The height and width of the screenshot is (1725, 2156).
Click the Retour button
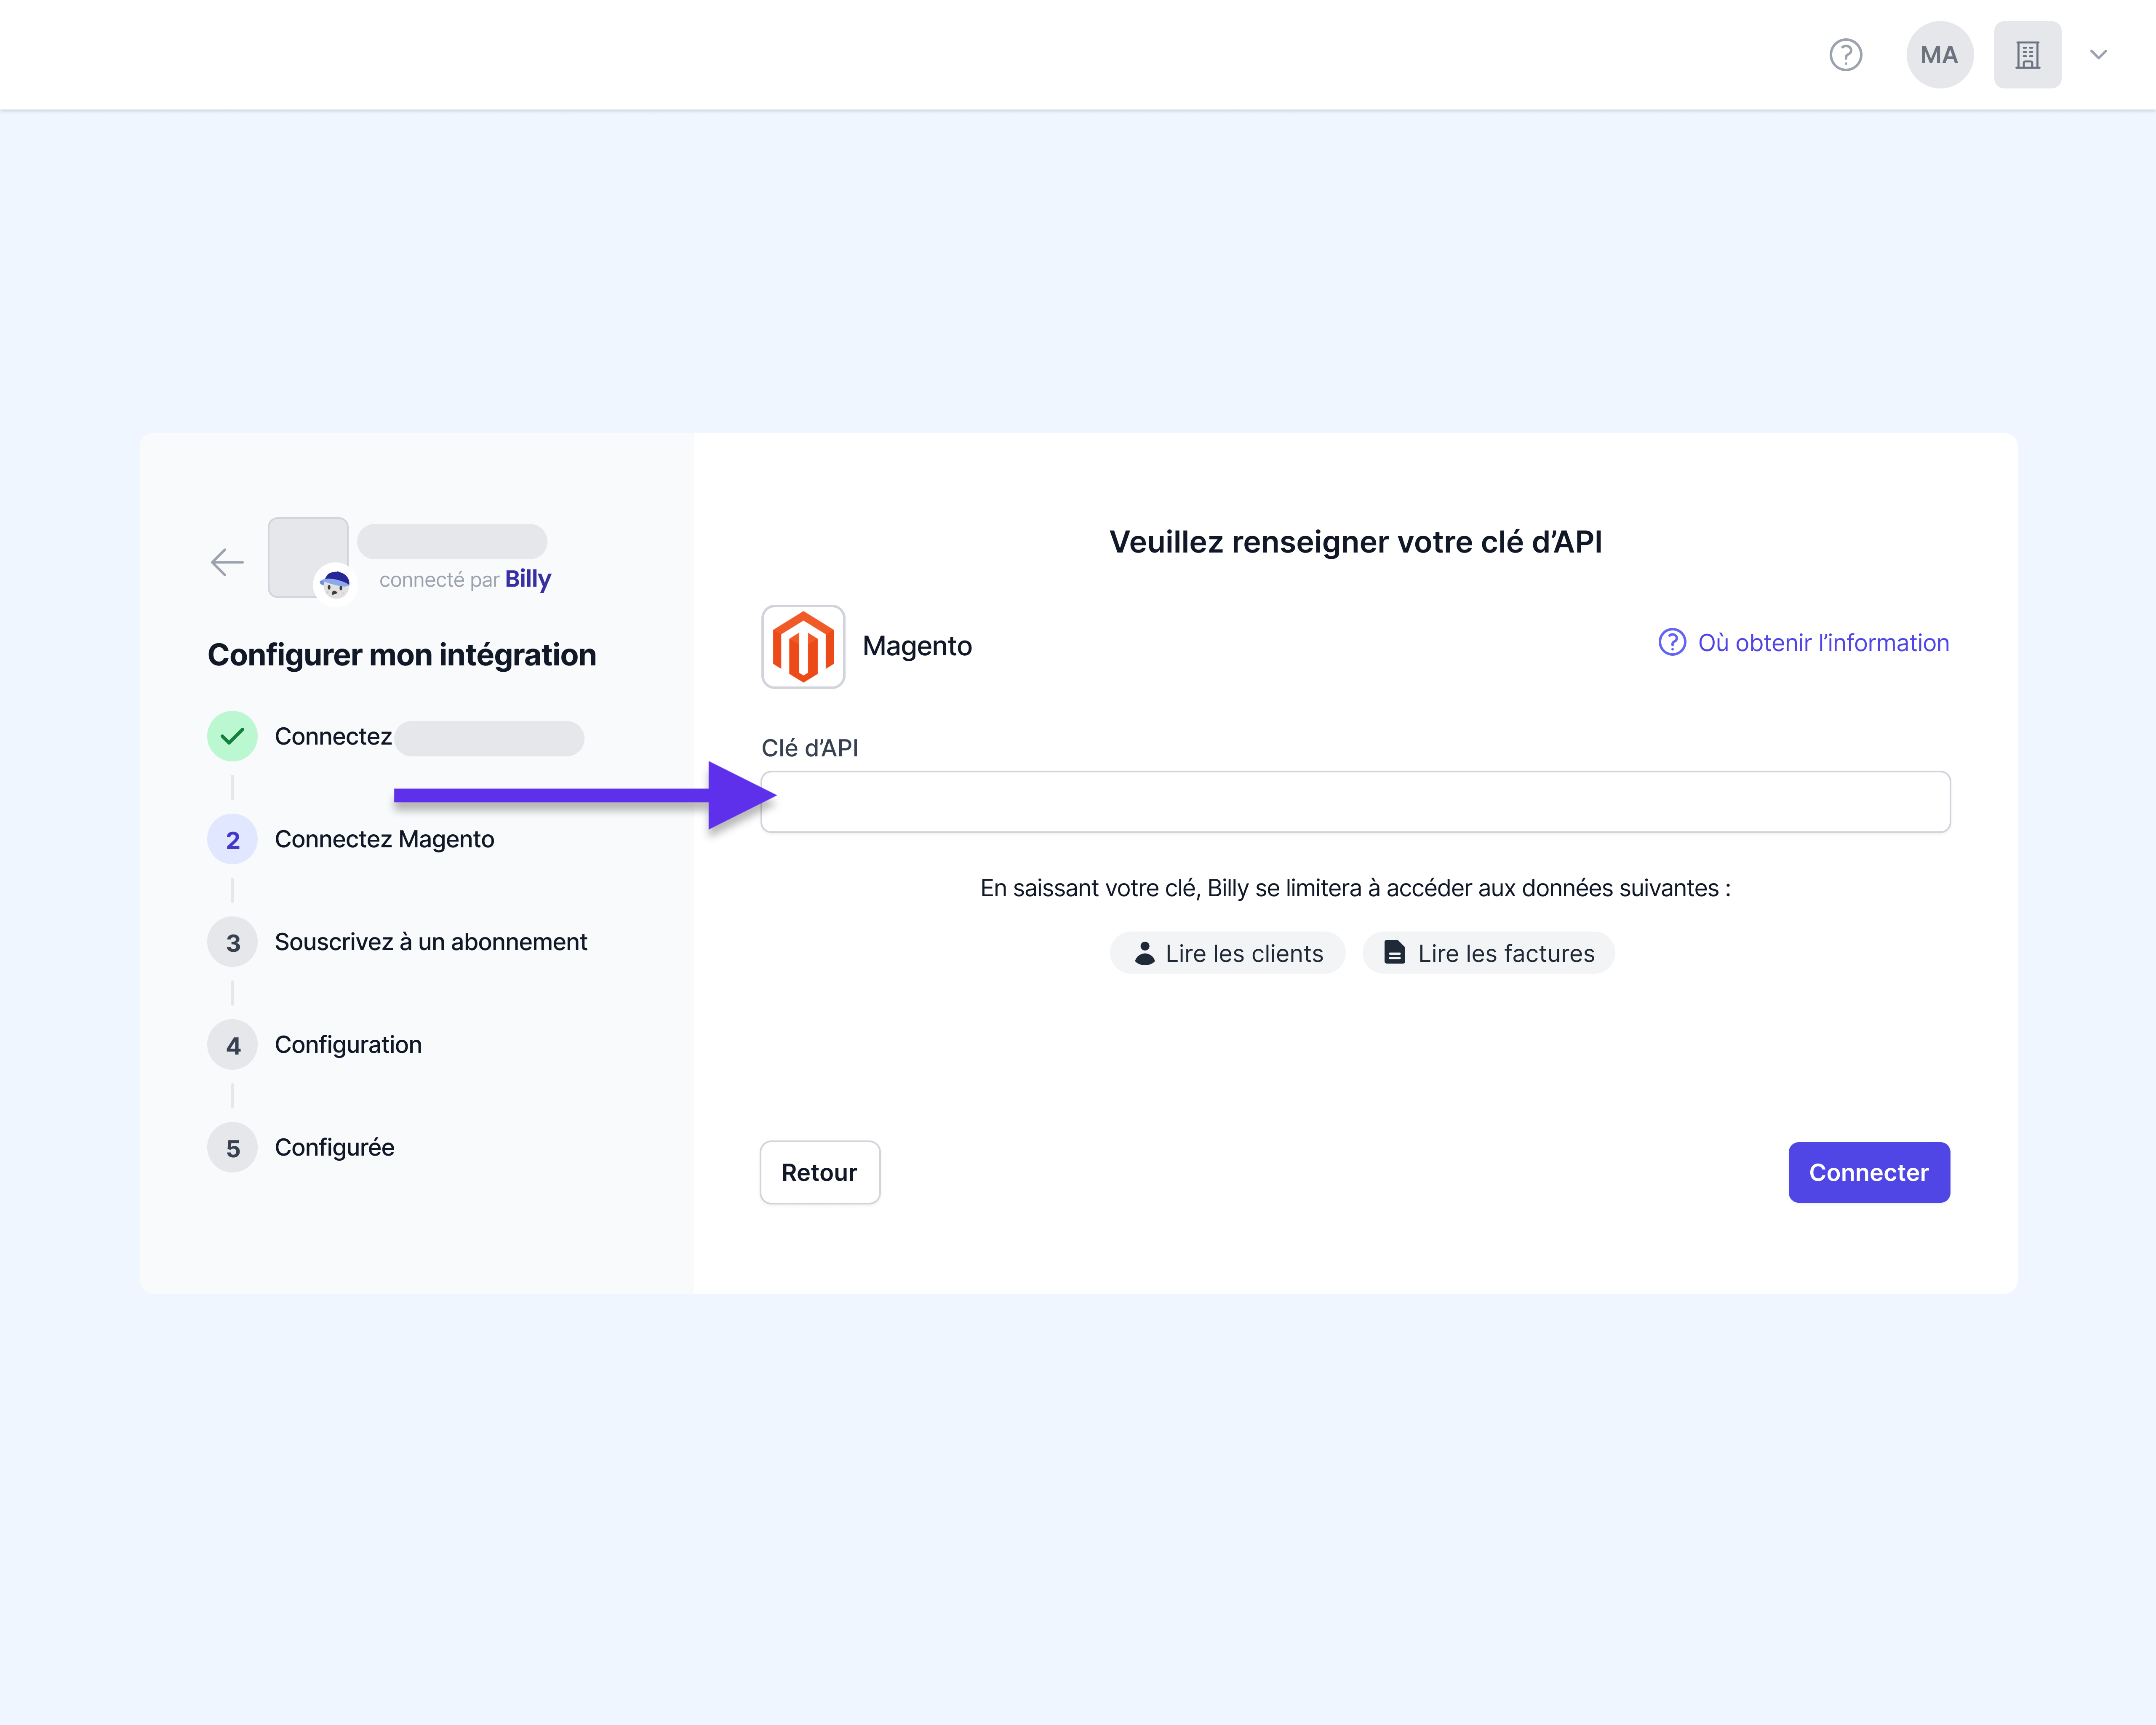coord(820,1172)
